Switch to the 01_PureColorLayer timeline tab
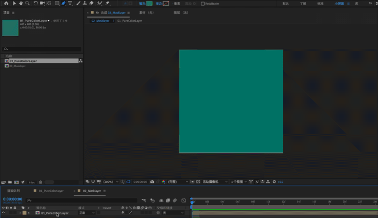378x218 pixels. 51,191
